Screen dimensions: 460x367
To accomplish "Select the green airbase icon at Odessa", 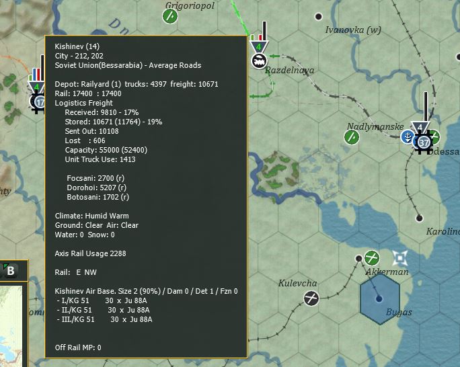I will (435, 136).
